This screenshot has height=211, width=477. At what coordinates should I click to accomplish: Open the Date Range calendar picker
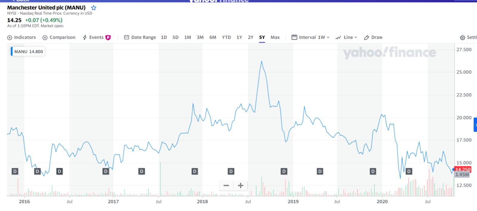coord(140,37)
